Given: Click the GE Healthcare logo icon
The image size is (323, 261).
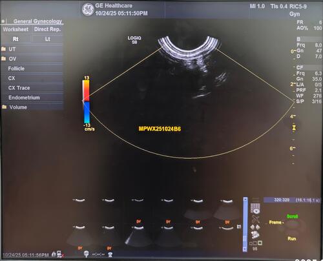Looking at the screenshot, I should coord(88,9).
